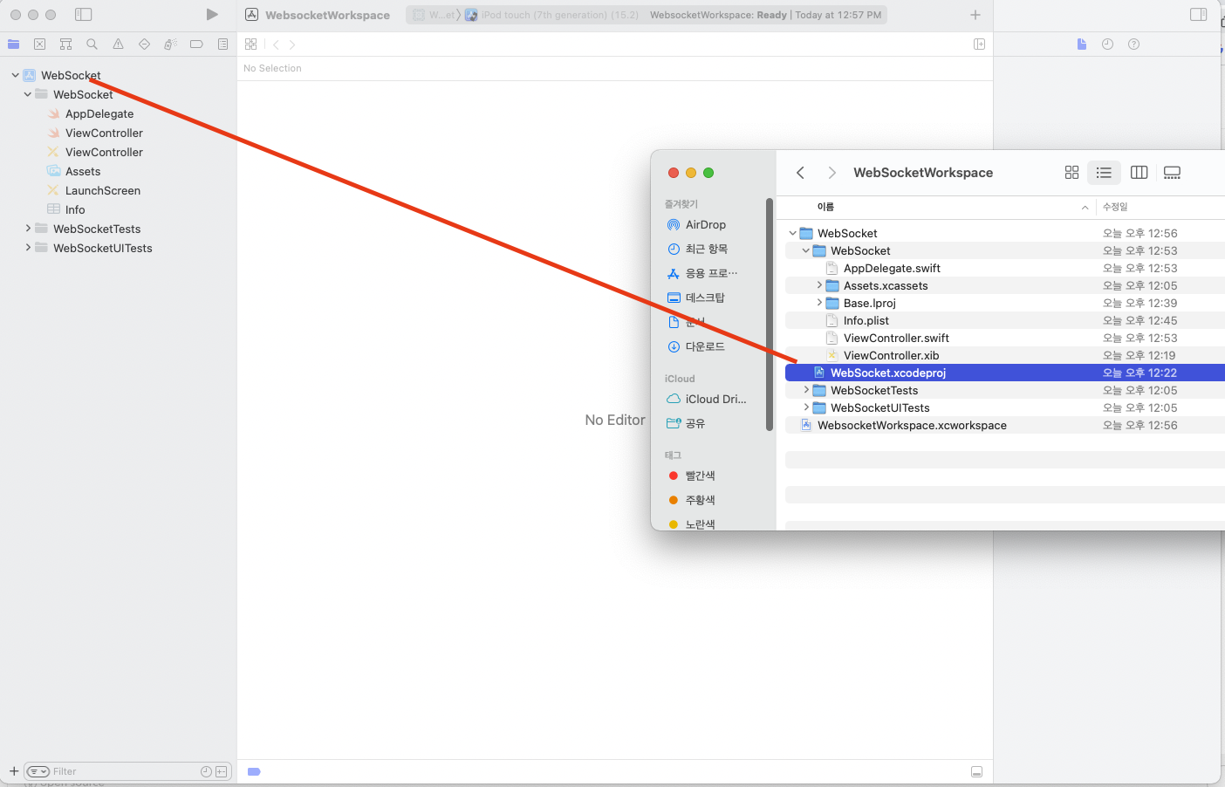Show the File inspector
The width and height of the screenshot is (1225, 787).
pyautogui.click(x=1082, y=44)
